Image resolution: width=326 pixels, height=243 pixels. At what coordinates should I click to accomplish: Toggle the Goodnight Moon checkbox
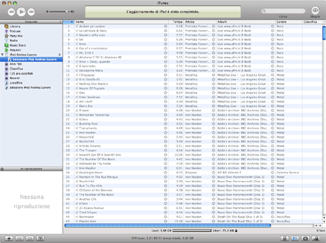pyautogui.click(x=77, y=172)
